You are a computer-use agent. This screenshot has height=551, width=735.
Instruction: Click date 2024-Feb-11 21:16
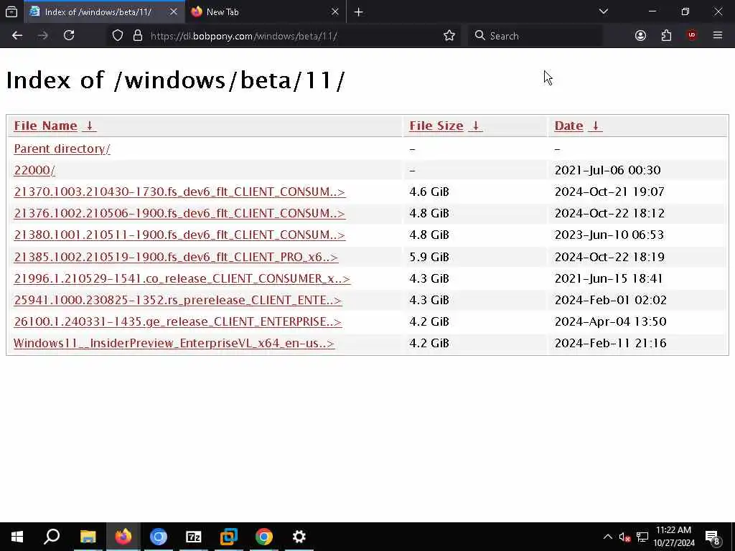(x=610, y=343)
